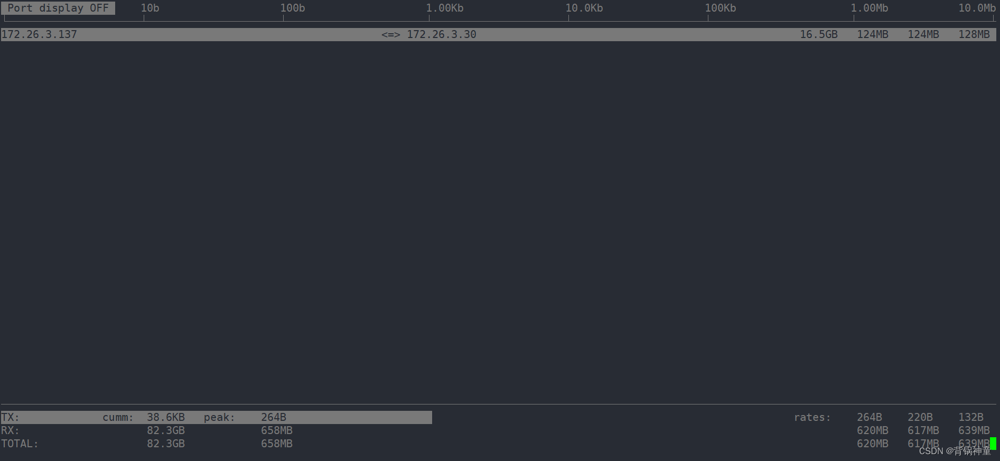Select destination host 172.26.3.30
Screen dimensions: 1000x461
[442, 34]
